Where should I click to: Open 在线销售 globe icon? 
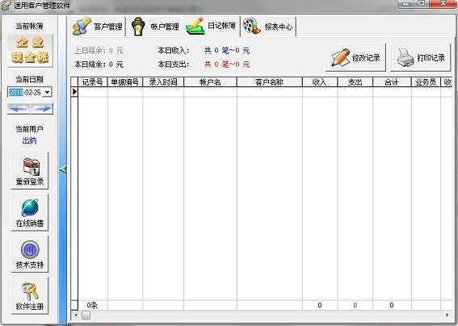(x=30, y=213)
